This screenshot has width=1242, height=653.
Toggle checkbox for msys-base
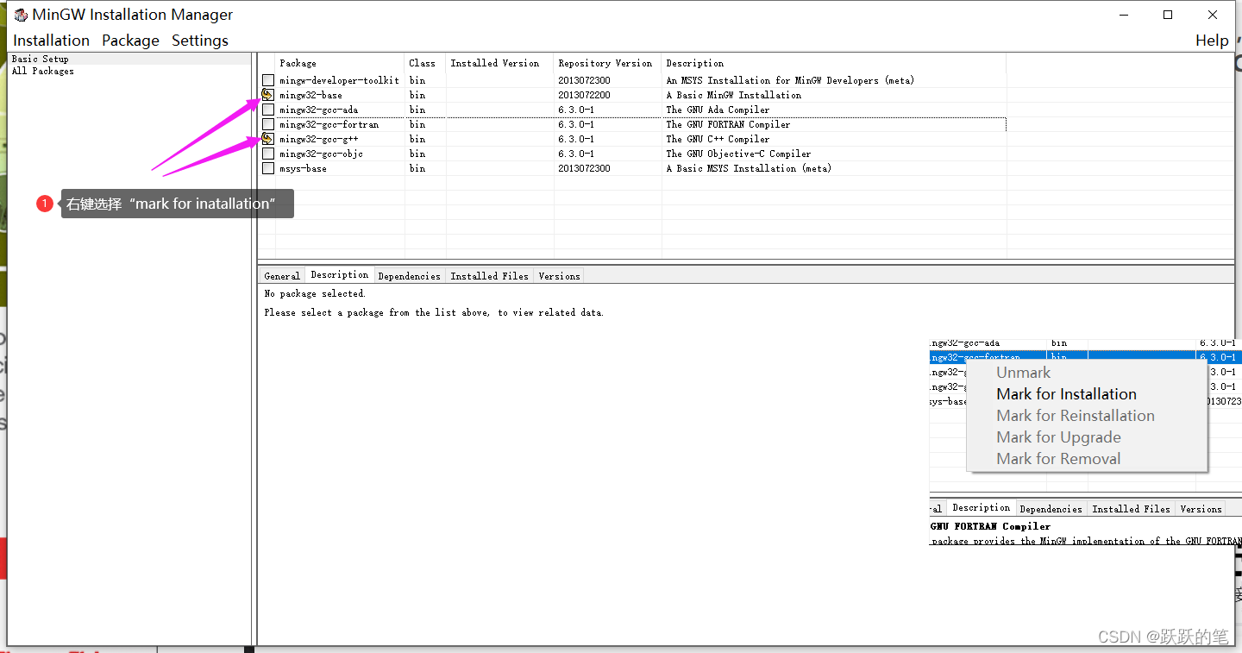268,168
